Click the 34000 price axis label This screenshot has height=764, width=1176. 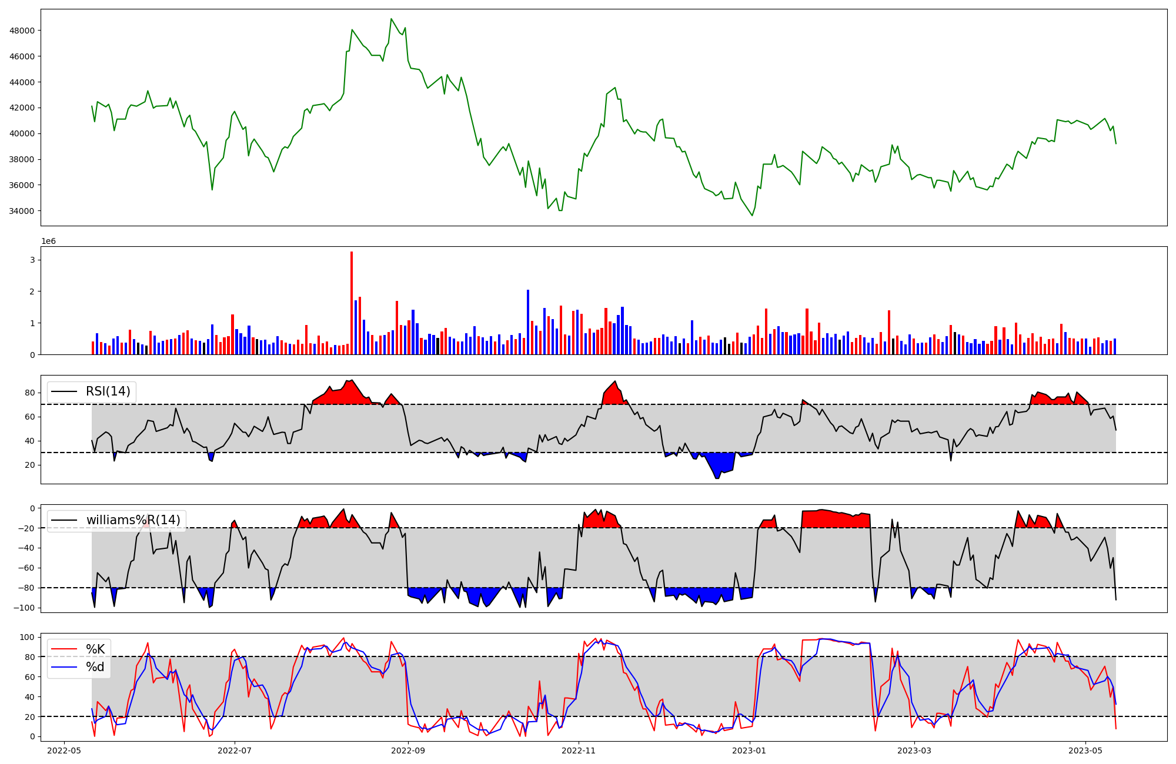click(x=22, y=211)
